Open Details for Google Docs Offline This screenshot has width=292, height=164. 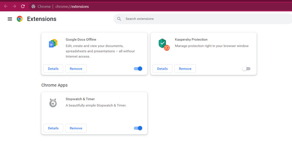pyautogui.click(x=53, y=69)
